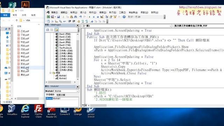Open the 檢視(V) menu
The height and width of the screenshot is (126, 224).
click(x=73, y=13)
